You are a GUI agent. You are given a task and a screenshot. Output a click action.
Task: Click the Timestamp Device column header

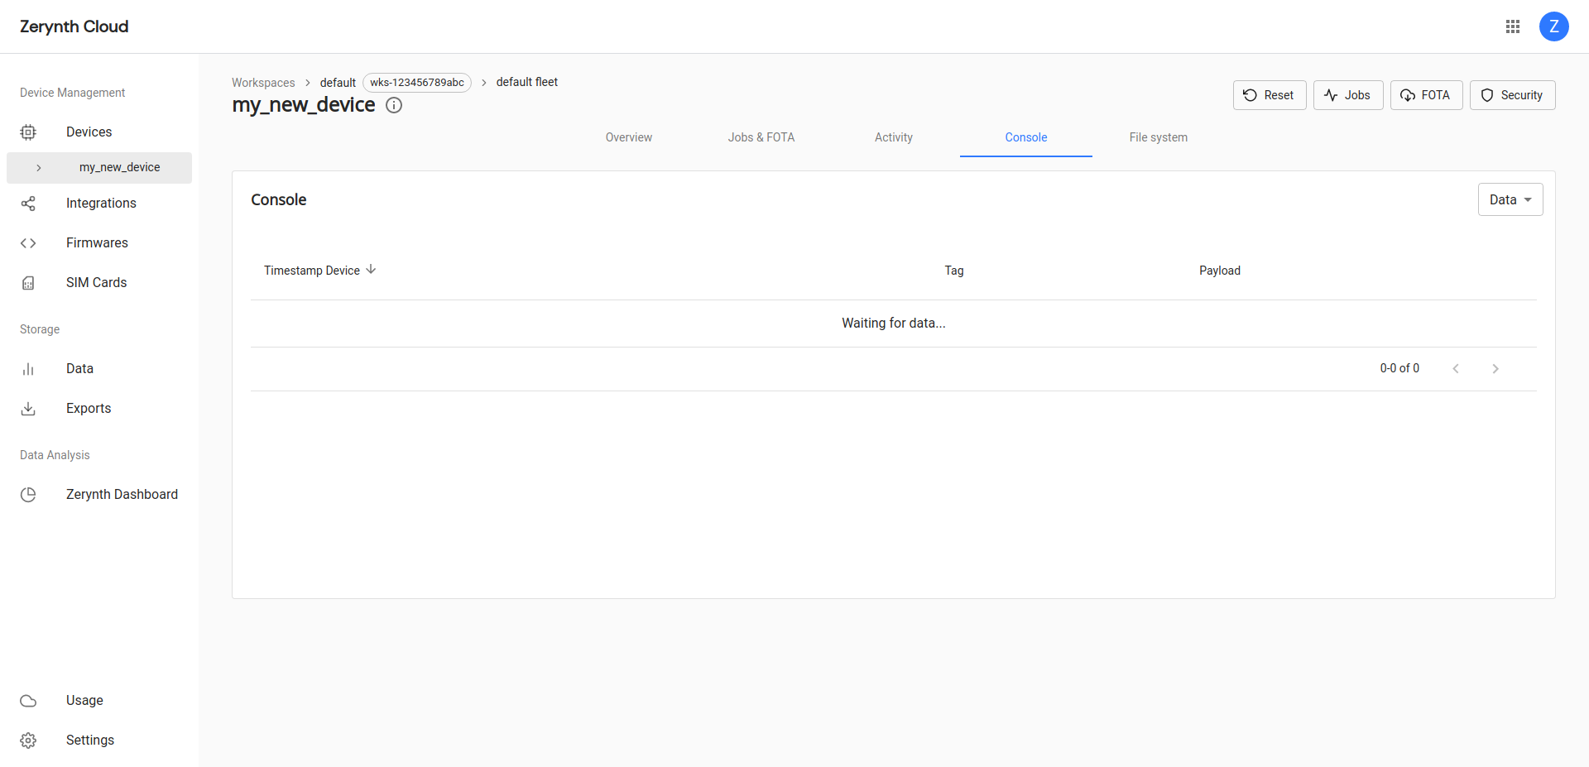pos(312,271)
